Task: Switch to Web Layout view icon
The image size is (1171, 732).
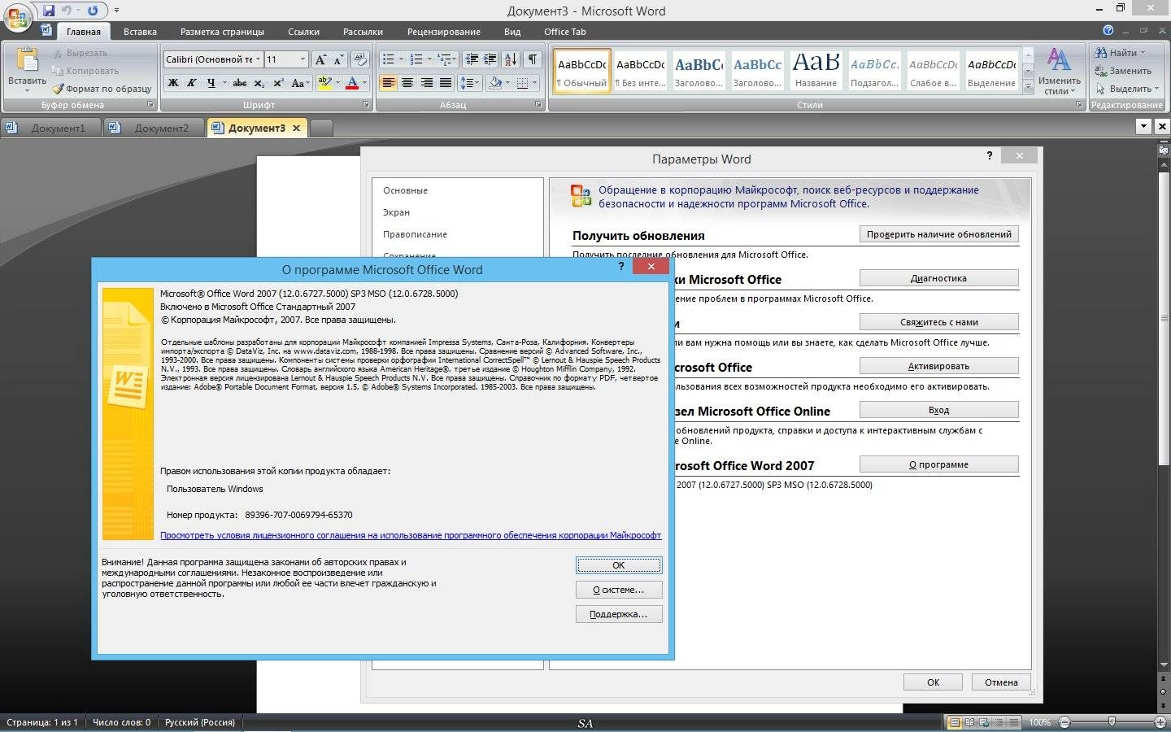Action: tap(984, 722)
